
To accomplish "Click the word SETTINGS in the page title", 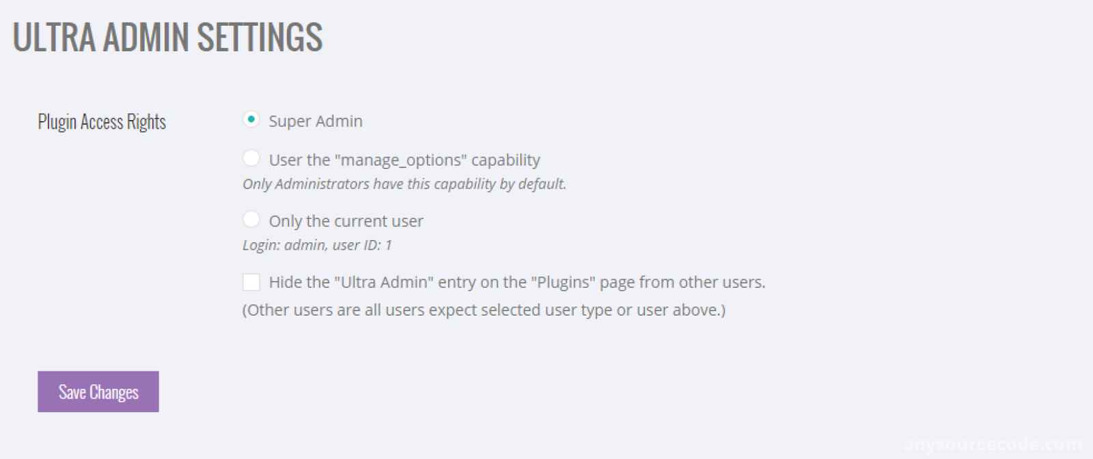I will tap(260, 38).
